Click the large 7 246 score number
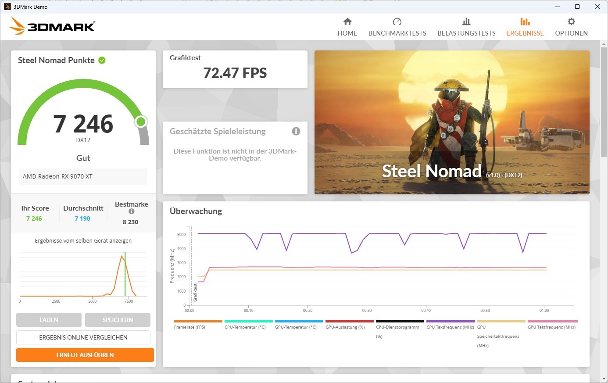Viewport: 608px width, 383px height. coord(83,124)
